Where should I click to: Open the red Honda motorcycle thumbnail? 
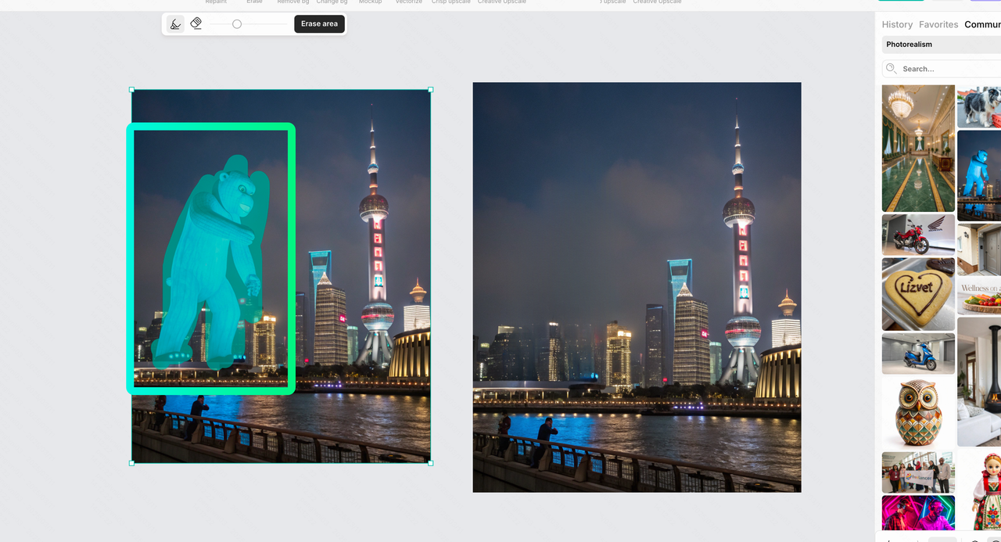(x=918, y=235)
